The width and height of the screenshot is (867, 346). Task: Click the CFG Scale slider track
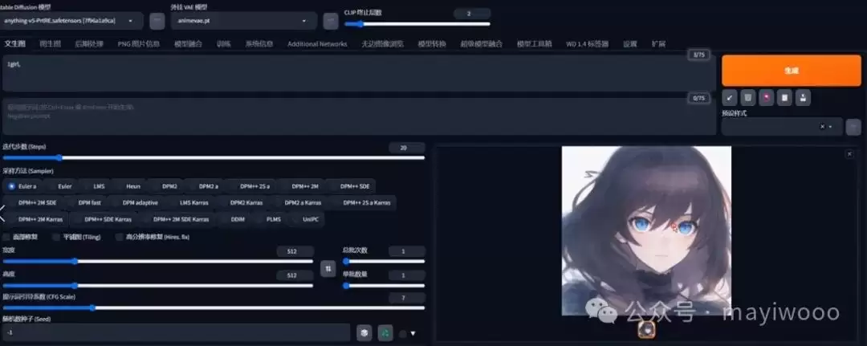pos(214,307)
